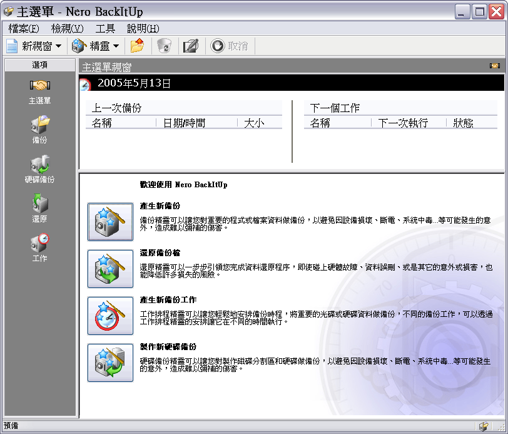The width and height of the screenshot is (508, 434).
Task: Click the 取消 cancel button
Action: [229, 46]
